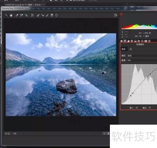Open the Detail panel icon
Screen dimensions: 157x148
(128, 41)
